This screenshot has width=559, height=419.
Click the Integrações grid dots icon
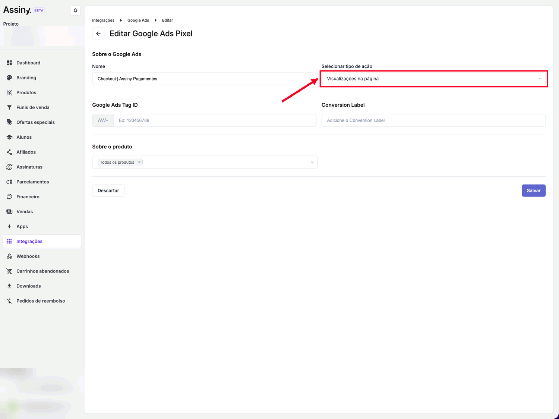point(9,242)
